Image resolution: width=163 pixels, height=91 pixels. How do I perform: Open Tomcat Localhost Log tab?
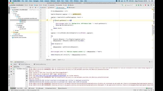pos(40,64)
